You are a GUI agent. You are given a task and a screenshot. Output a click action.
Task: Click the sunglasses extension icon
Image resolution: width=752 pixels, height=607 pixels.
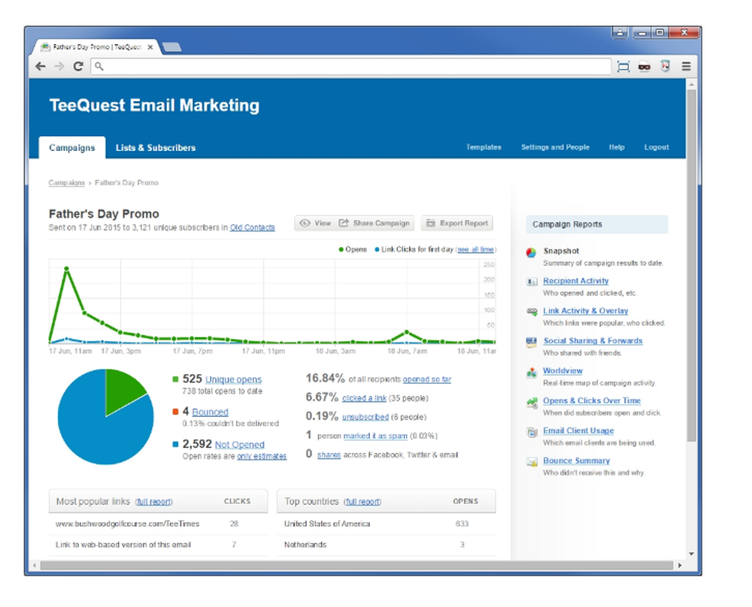pos(644,67)
